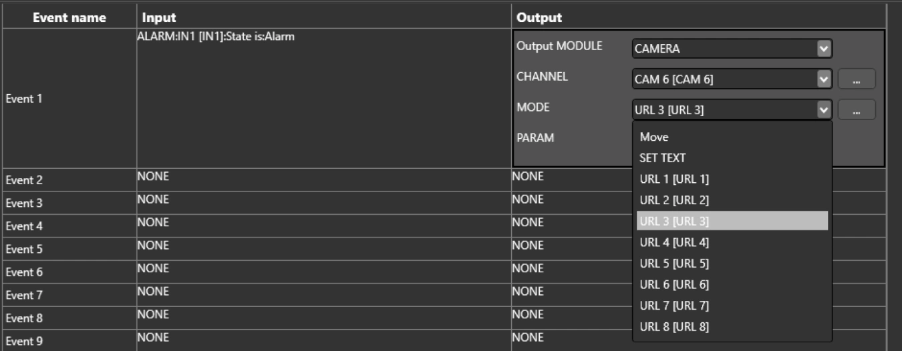
Task: Click the Event 9 input NONE cell
Action: click(323, 340)
